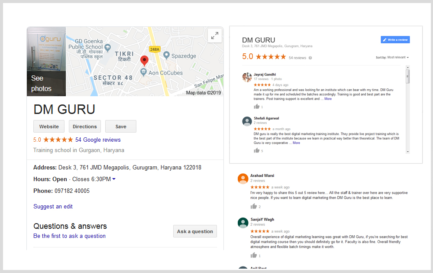This screenshot has width=433, height=273.
Task: Click scrollbar down arrow in reviews panel
Action: coord(407,152)
